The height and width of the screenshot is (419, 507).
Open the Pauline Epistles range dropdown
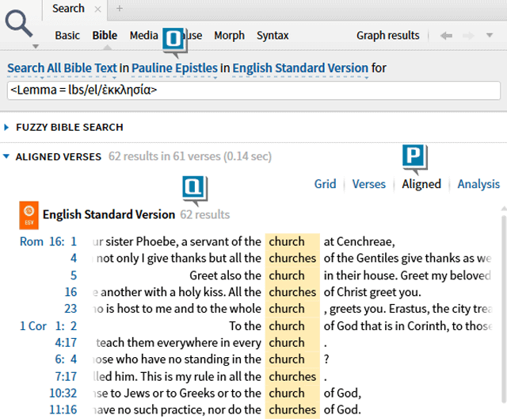175,68
